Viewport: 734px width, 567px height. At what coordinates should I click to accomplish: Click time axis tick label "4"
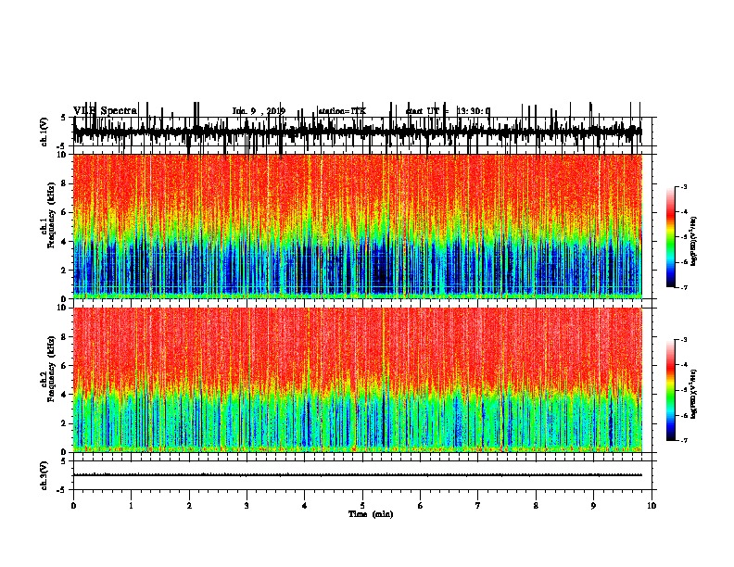coord(304,506)
